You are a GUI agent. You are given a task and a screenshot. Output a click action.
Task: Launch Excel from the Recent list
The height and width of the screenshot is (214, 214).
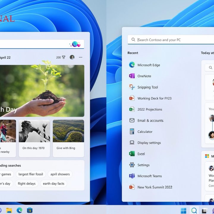137,154
